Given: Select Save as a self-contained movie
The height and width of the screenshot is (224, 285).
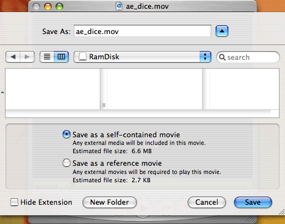Looking at the screenshot, I should (67, 135).
